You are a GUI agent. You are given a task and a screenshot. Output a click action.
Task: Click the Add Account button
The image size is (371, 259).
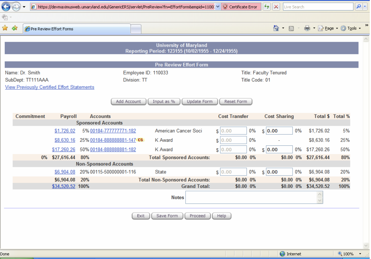128,101
